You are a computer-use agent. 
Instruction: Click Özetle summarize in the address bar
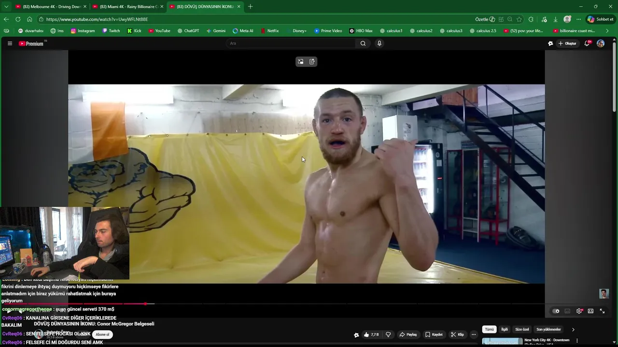(x=485, y=19)
